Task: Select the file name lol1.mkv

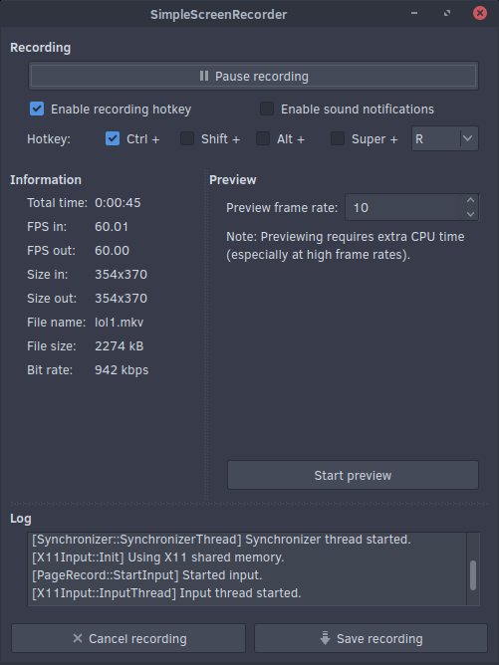Action: 119,323
